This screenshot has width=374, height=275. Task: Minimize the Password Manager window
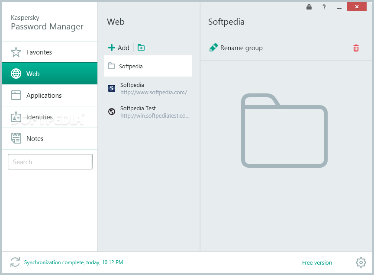click(339, 7)
